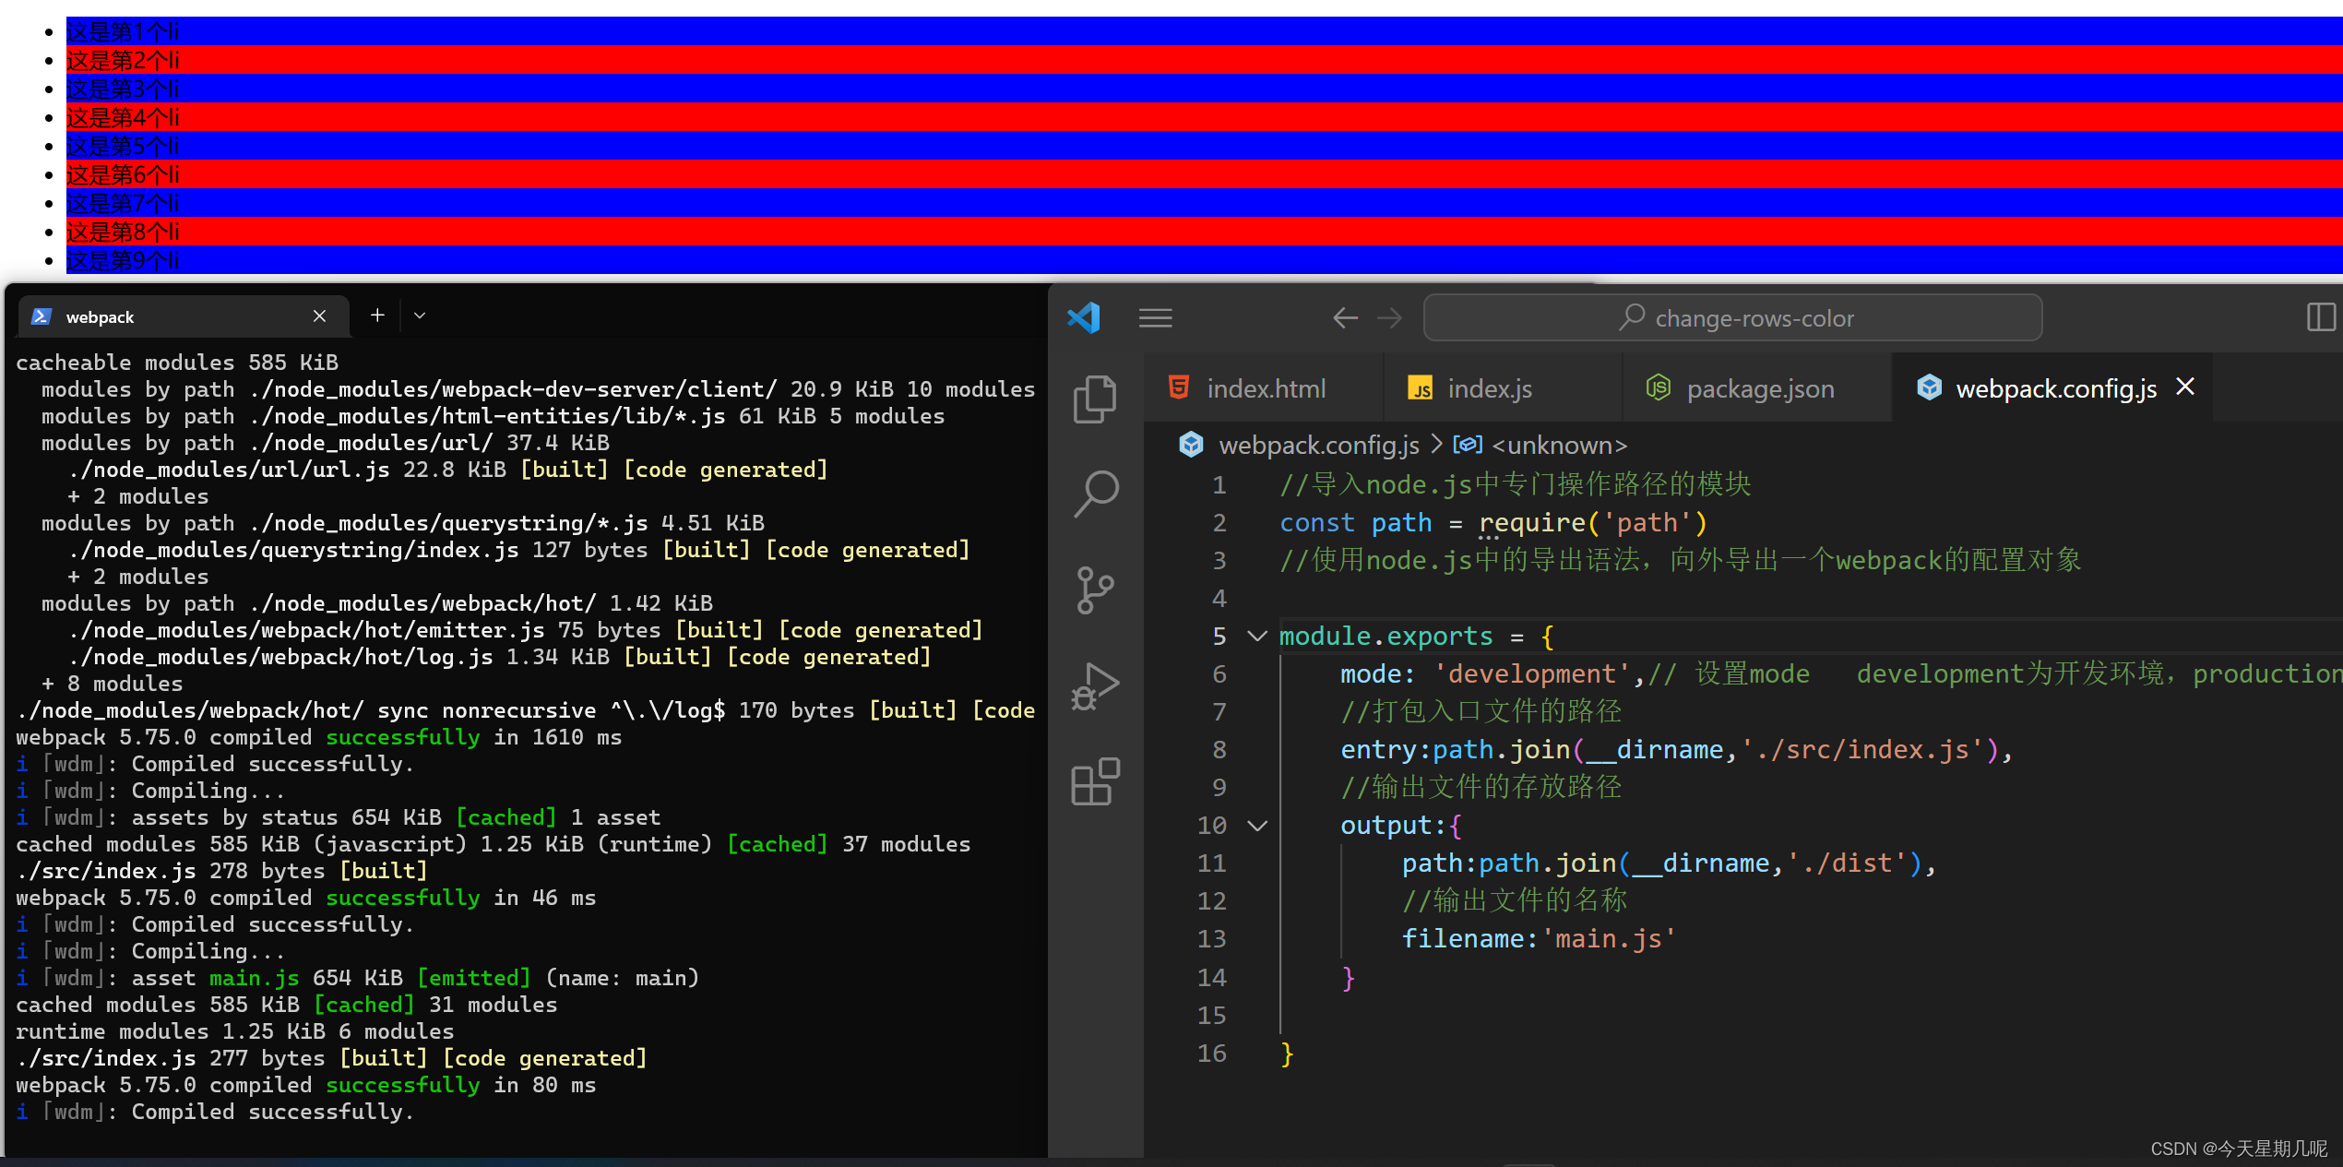
Task: Collapse the module.exports fold at line 5
Action: (x=1257, y=636)
